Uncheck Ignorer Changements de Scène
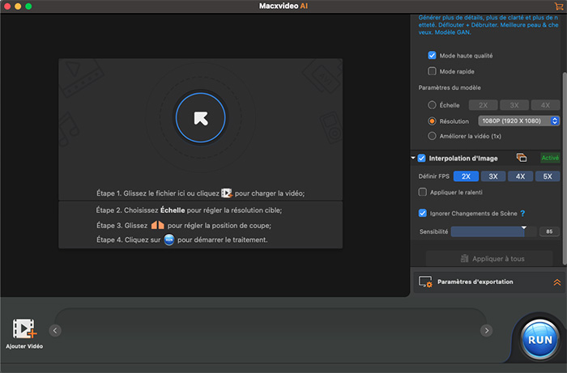The width and height of the screenshot is (567, 373). [x=422, y=213]
